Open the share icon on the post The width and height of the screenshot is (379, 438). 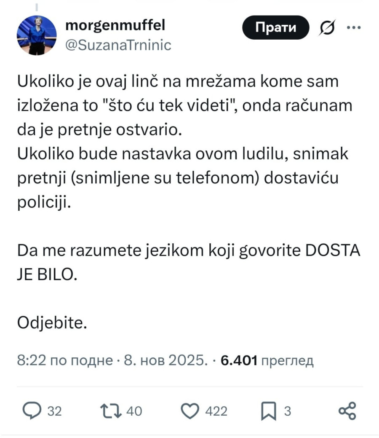pos(348,411)
